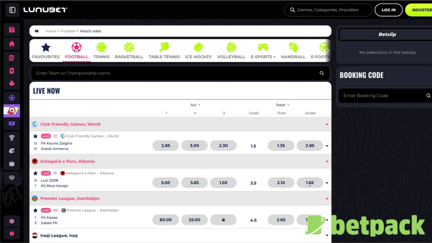Select the E-Sports + tab
Screen dimensions: 432x243
(263, 51)
